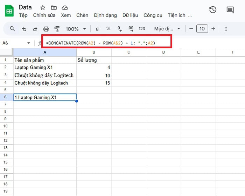Open the Định dạng menu
Image resolution: width=245 pixels, height=196 pixels.
tap(105, 15)
